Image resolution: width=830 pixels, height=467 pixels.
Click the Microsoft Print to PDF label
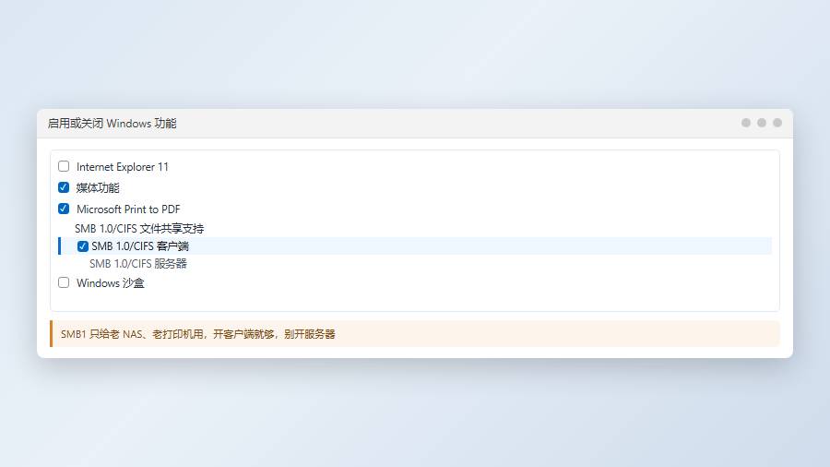point(128,210)
